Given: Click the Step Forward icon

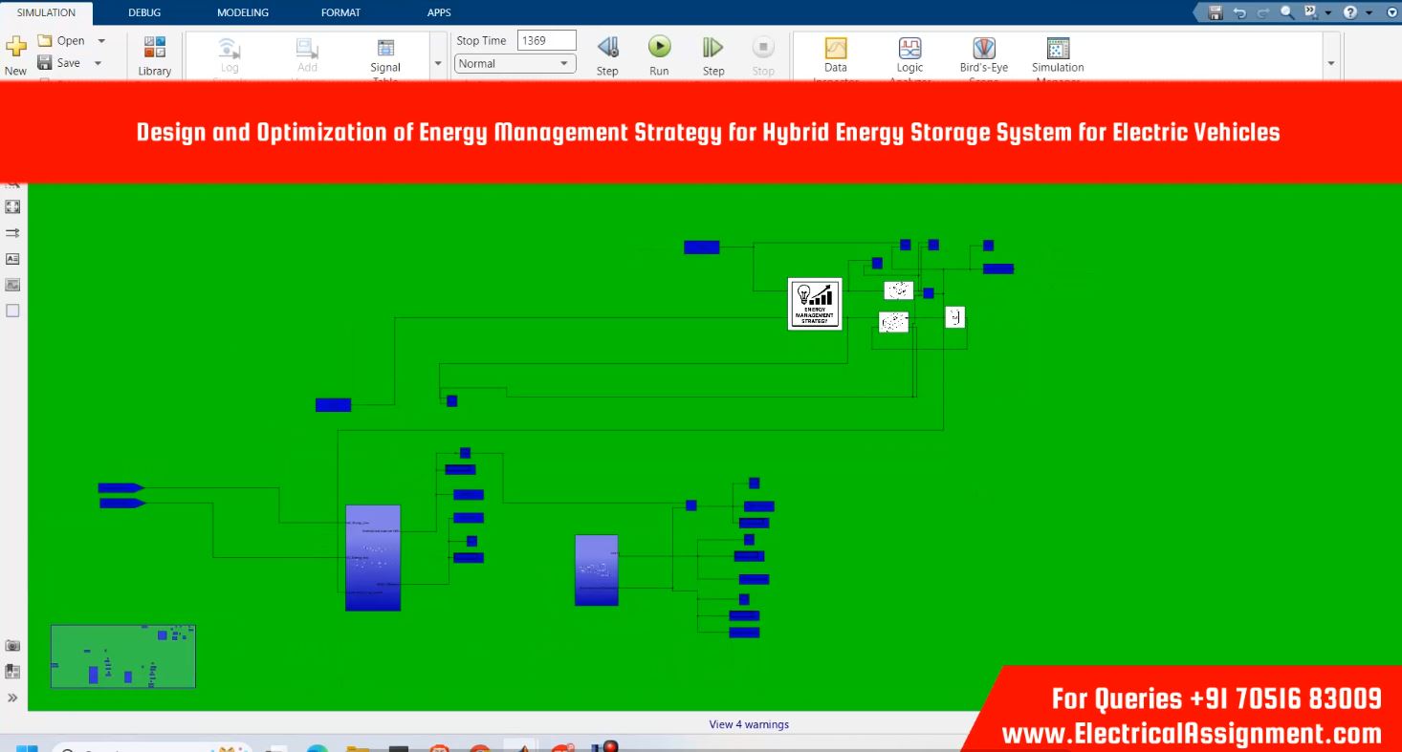Looking at the screenshot, I should (712, 48).
